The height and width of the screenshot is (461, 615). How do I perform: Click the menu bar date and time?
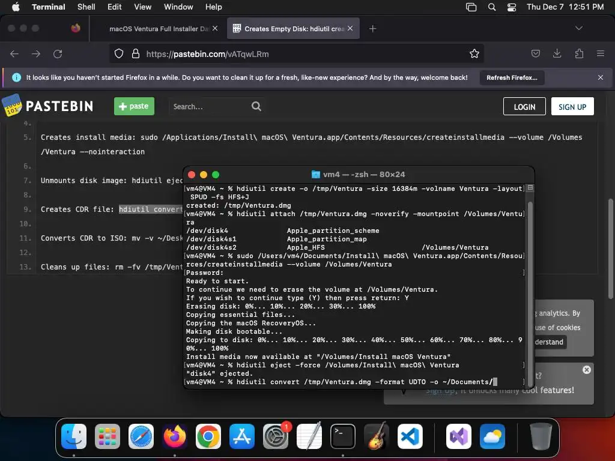(565, 7)
